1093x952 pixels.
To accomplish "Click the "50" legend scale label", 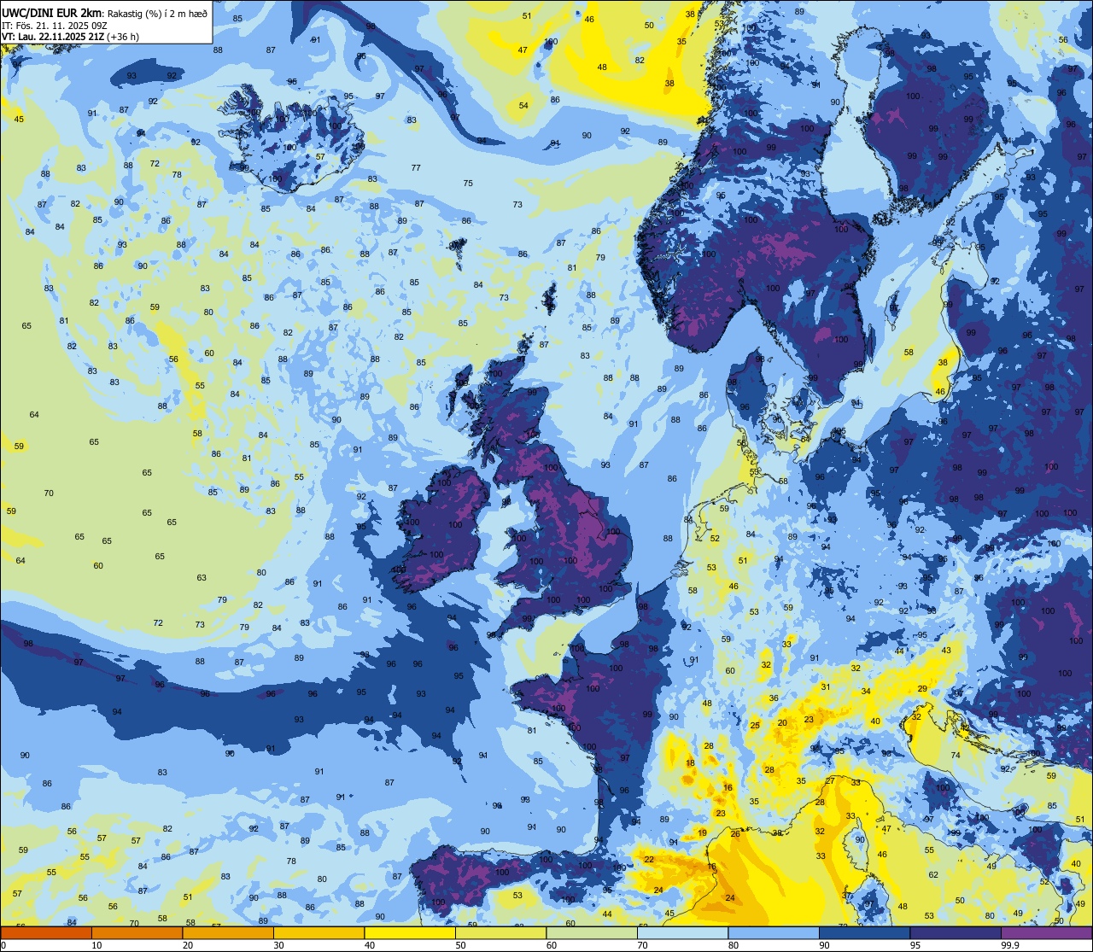I will coord(460,945).
